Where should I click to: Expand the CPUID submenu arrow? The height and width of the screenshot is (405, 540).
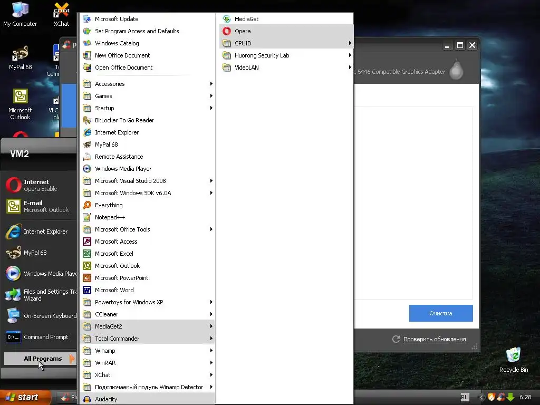350,43
